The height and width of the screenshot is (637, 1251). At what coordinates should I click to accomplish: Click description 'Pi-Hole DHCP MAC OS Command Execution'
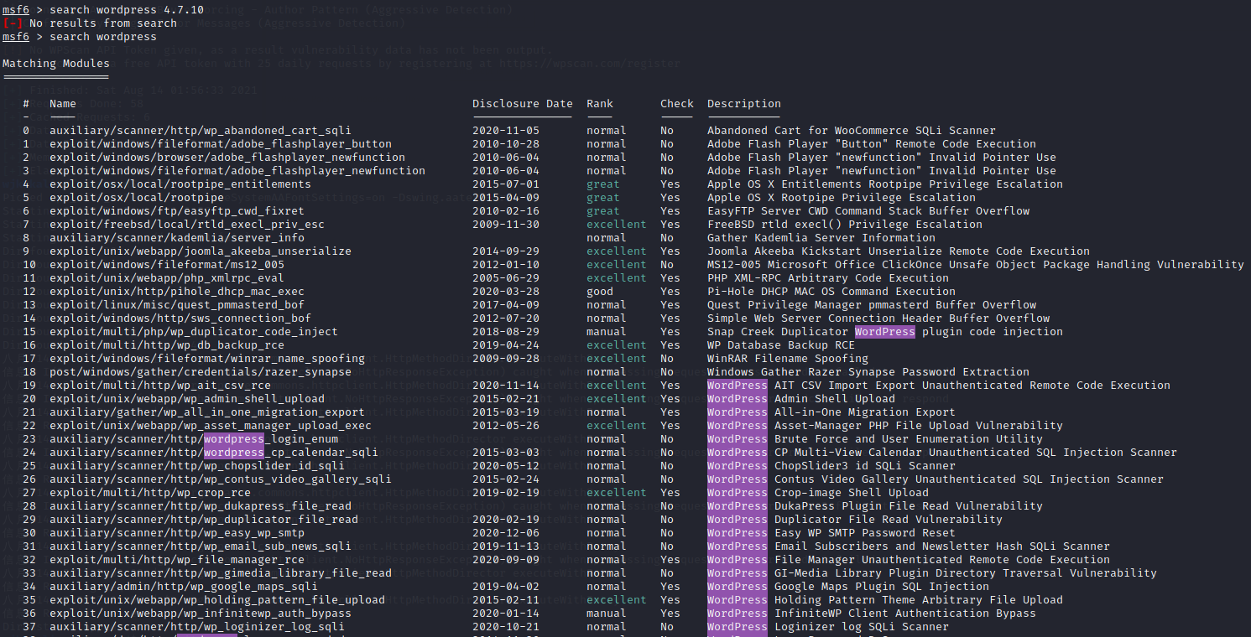831,292
